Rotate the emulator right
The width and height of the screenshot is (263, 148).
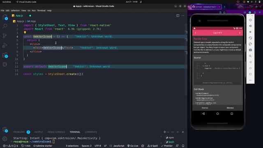(x=250, y=44)
